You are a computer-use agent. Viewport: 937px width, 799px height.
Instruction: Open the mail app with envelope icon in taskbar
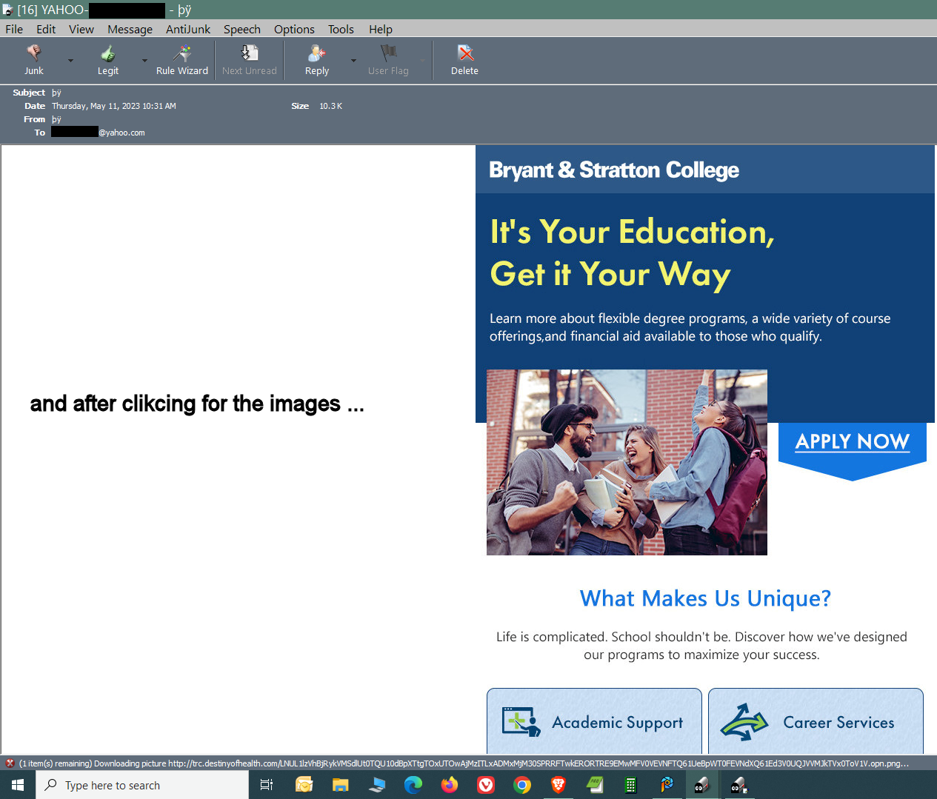pos(304,785)
